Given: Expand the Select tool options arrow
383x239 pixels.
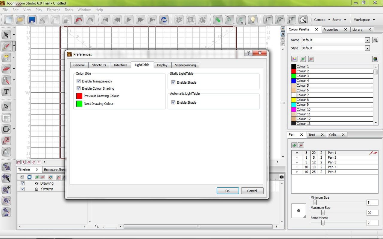Looking at the screenshot, I should pyautogui.click(x=14, y=35).
